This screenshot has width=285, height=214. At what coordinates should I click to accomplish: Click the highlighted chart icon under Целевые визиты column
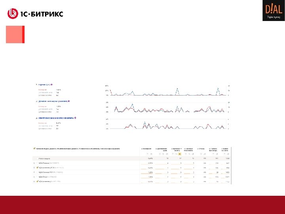tap(180, 154)
